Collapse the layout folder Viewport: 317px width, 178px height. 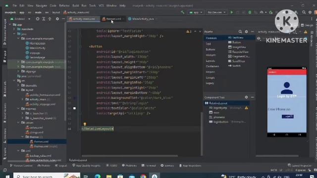coord(18,90)
